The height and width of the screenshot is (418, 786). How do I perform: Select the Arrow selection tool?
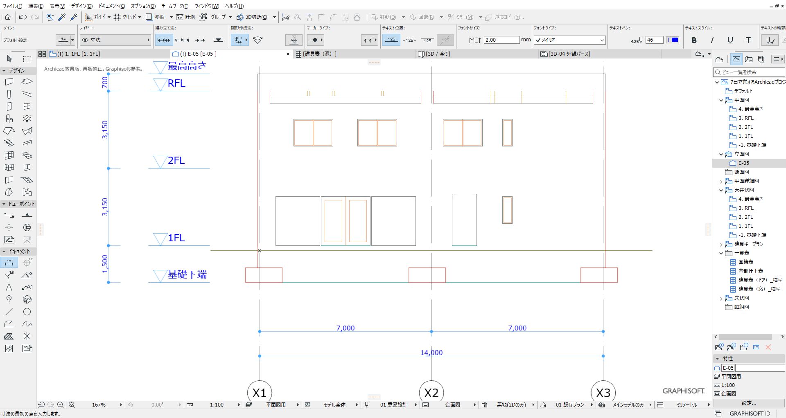click(x=9, y=59)
